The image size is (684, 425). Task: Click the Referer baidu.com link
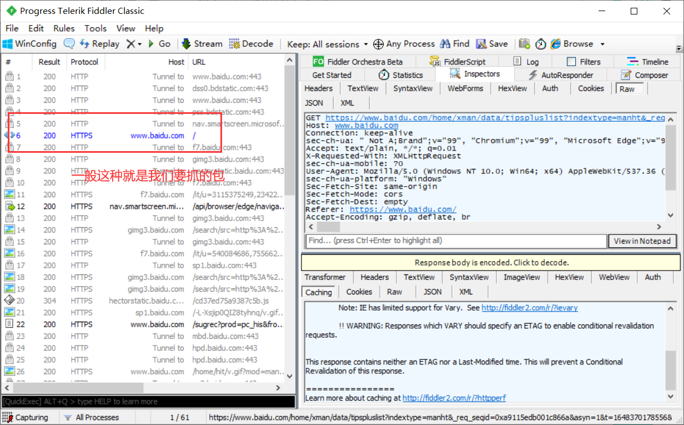(x=403, y=209)
